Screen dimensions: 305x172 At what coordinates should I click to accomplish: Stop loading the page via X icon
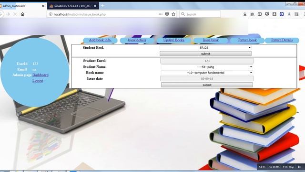[x=15, y=14]
